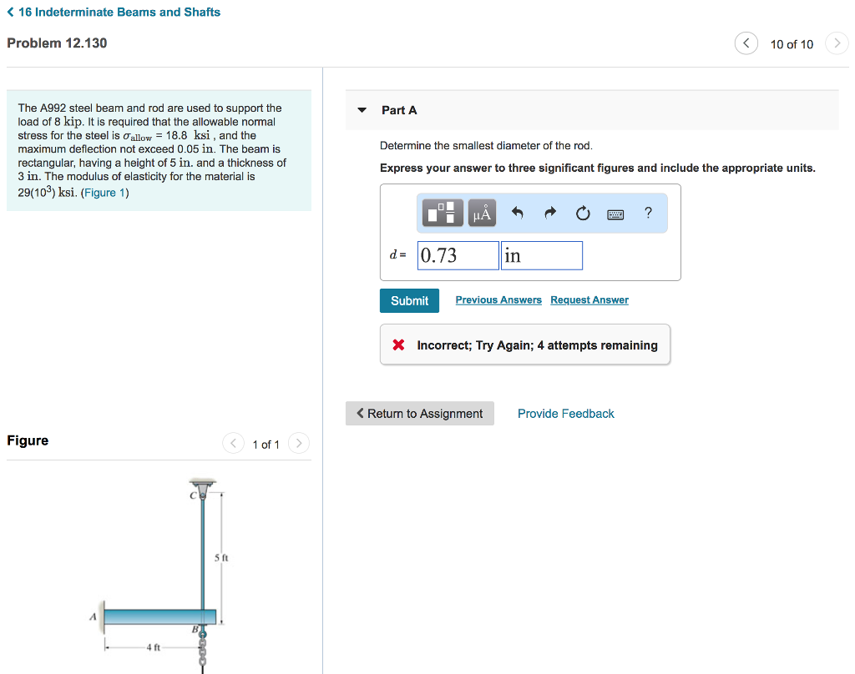Viewport: 855px width, 674px height.
Task: Reset the answer entry field
Action: (582, 213)
